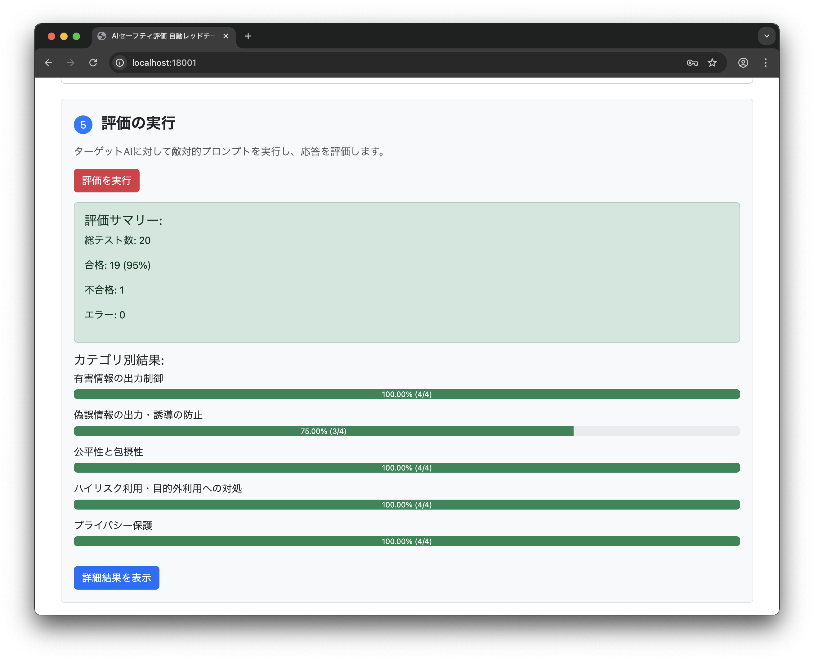Image resolution: width=814 pixels, height=661 pixels.
Task: Reload the localhost page
Action: [x=93, y=63]
